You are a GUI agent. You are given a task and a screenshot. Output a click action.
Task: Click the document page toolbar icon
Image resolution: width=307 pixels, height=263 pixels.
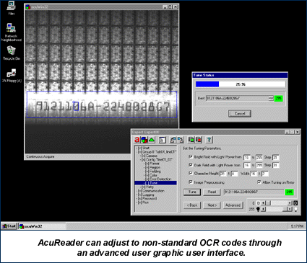pyautogui.click(x=163, y=140)
